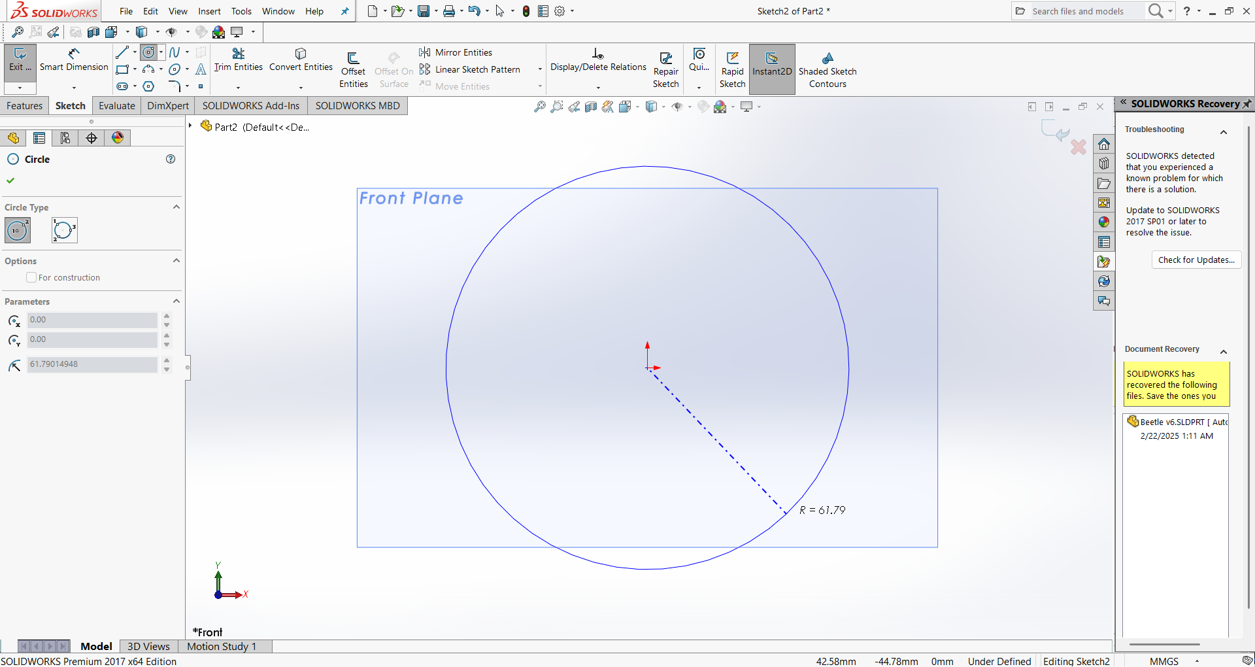
Task: Click the red cancel sketch X icon
Action: click(x=1079, y=147)
